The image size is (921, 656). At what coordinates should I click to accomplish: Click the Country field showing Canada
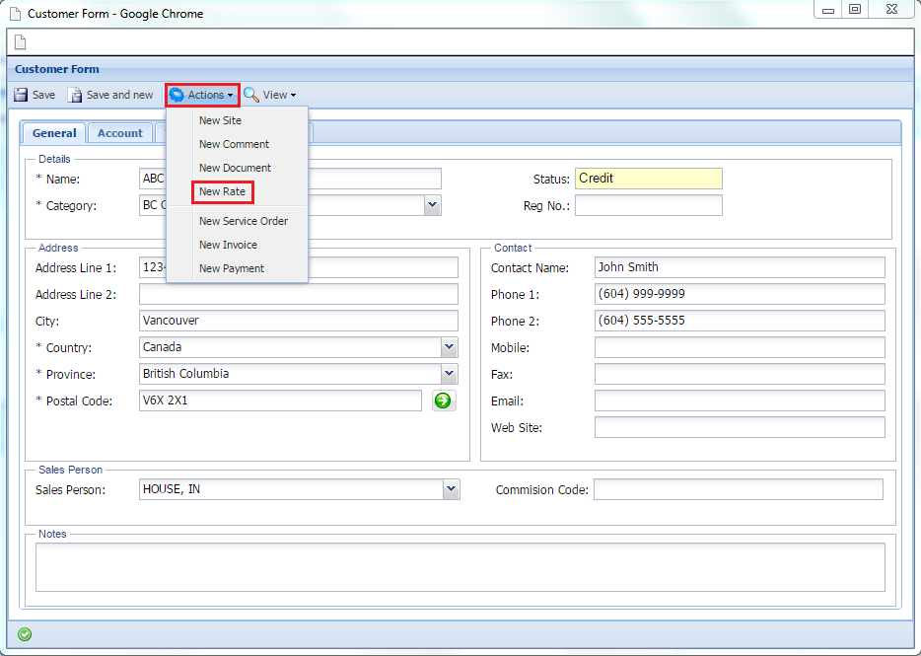tap(290, 347)
